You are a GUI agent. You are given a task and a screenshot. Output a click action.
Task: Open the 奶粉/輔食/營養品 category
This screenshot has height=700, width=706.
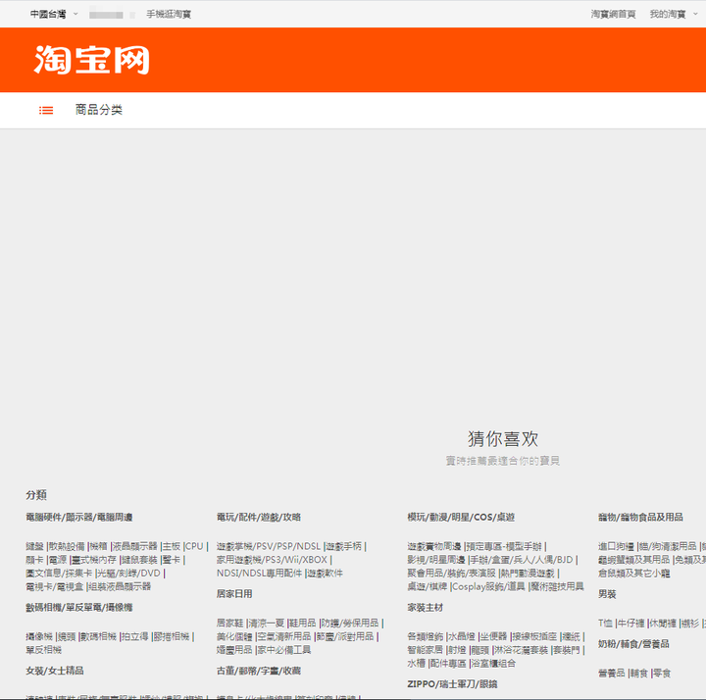pyautogui.click(x=633, y=644)
